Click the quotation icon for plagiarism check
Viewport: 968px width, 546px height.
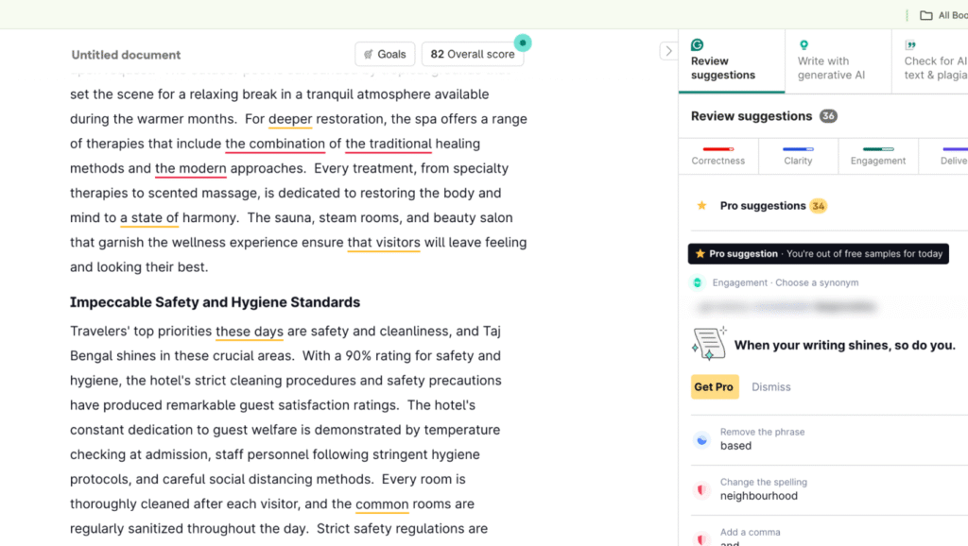pos(910,44)
